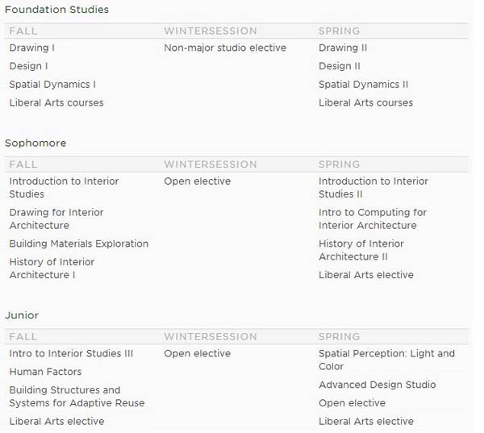Select the Sophomore section heading

coord(35,144)
